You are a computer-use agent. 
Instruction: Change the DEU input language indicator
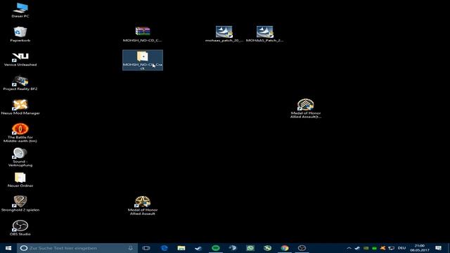point(401,248)
